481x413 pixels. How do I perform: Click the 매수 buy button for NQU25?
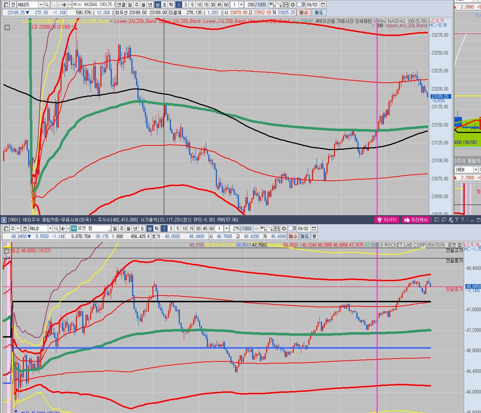303,13
